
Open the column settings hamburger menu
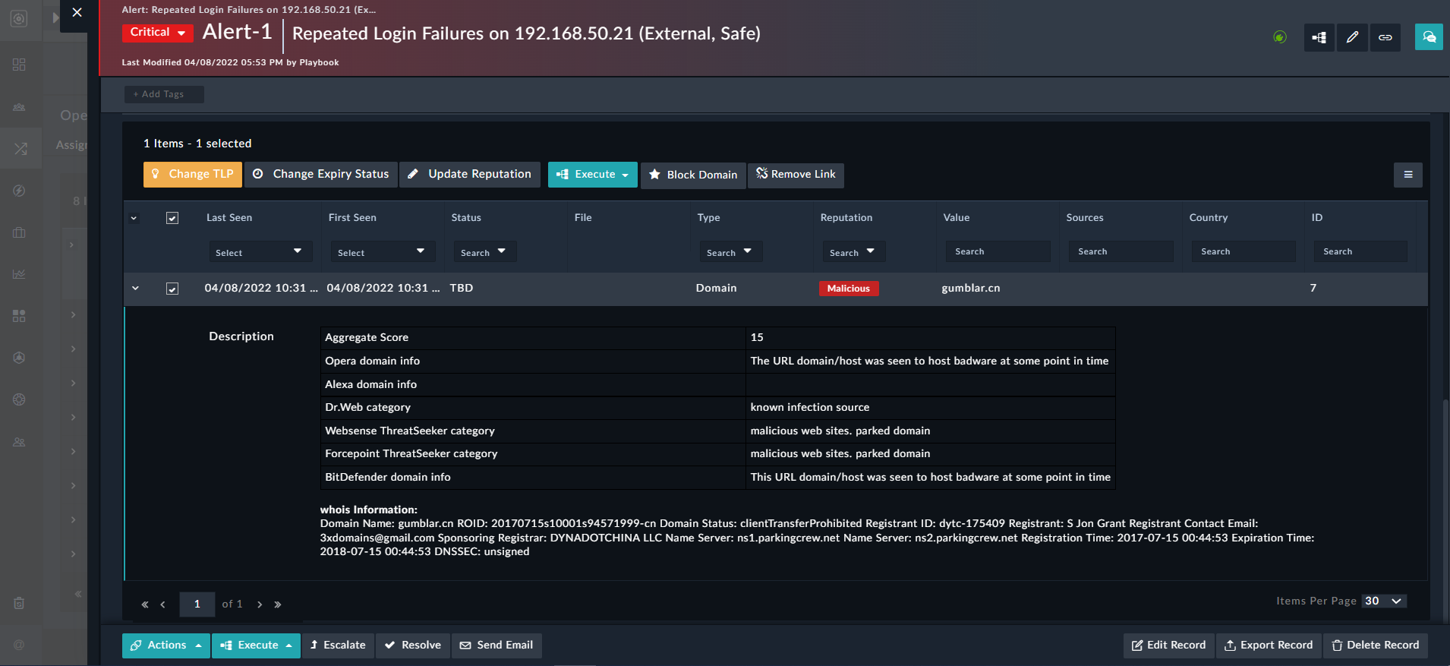point(1408,175)
